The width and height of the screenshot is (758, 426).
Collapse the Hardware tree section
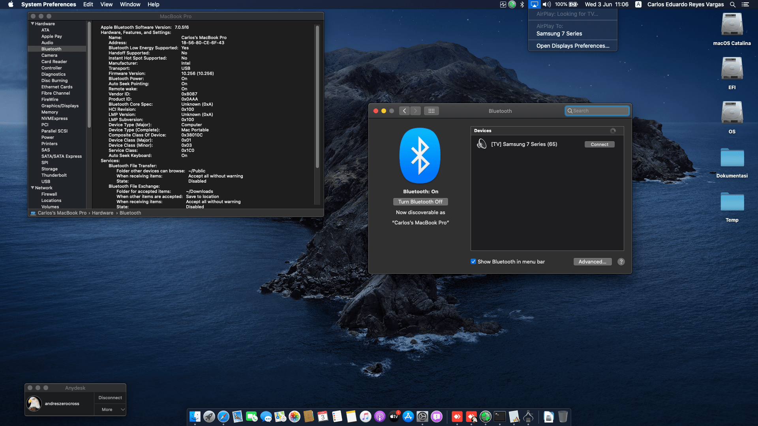click(x=32, y=24)
